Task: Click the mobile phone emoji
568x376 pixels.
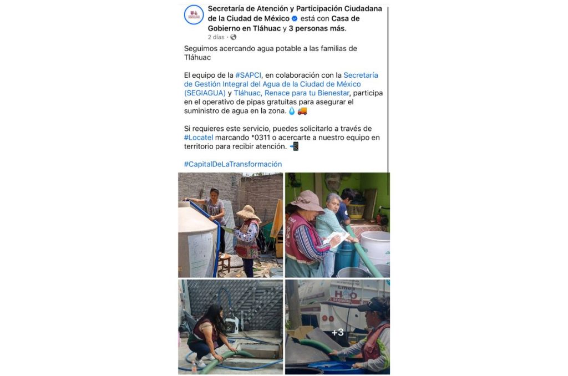Action: 295,146
